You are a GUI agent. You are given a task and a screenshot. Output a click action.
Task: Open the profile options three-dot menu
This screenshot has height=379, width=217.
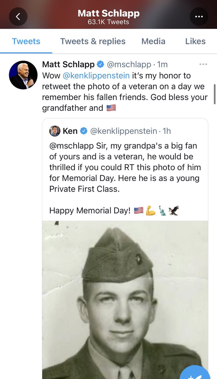[199, 16]
